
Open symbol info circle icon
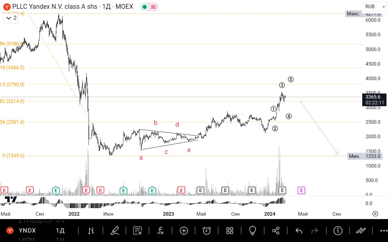(x=338, y=231)
